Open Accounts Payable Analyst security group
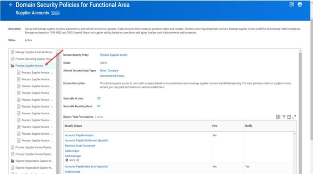 tap(79, 135)
